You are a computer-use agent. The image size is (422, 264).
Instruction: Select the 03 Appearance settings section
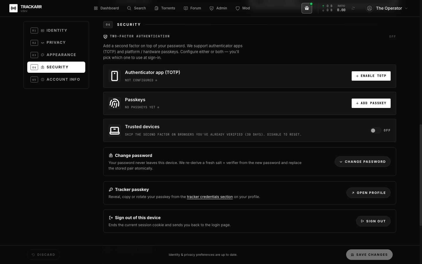pos(56,55)
